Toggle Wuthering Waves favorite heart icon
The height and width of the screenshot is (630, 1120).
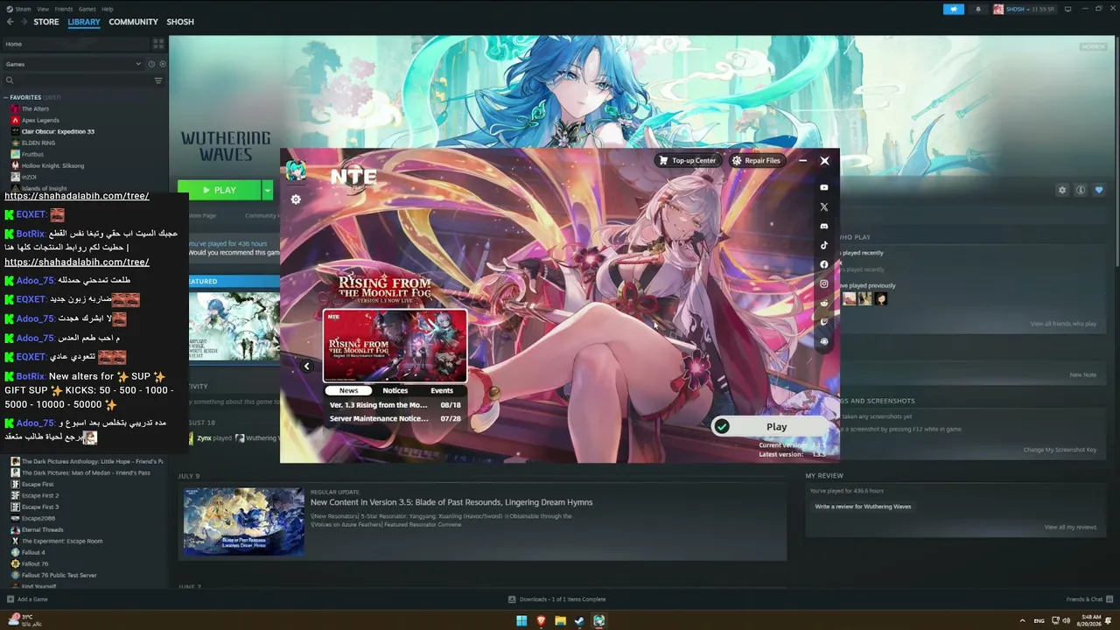click(x=1099, y=190)
